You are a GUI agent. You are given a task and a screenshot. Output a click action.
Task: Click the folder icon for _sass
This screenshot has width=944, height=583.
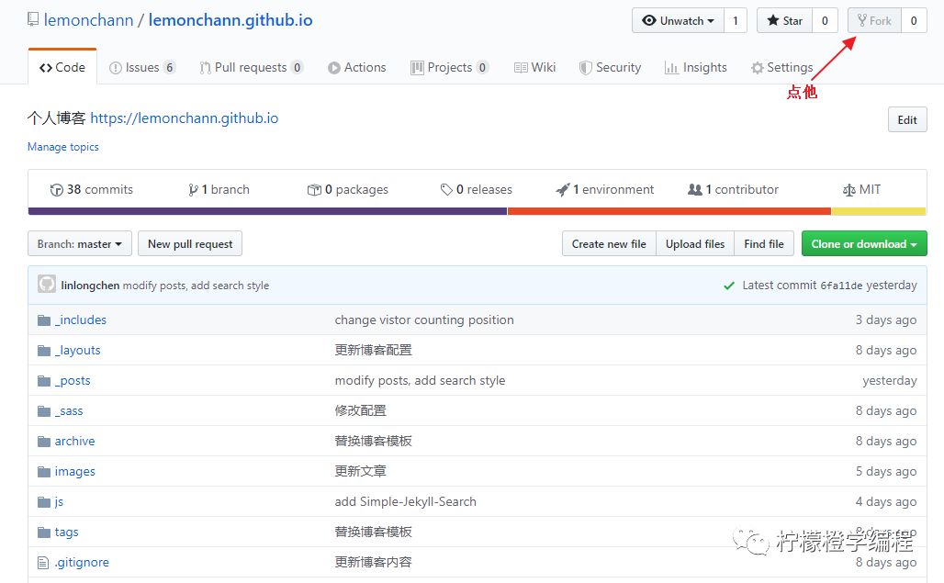tap(44, 411)
